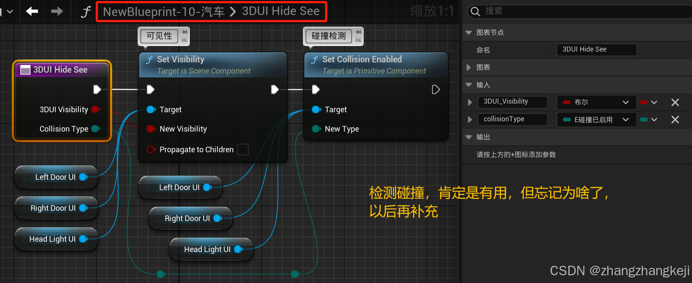
Task: Click the 3DUI Hide See exec output pin
Action: point(97,89)
